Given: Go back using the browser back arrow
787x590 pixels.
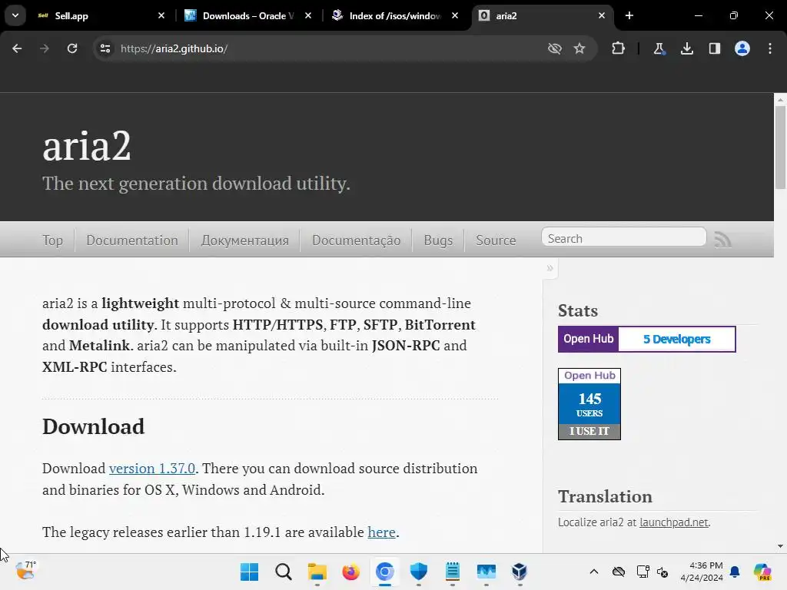Looking at the screenshot, I should 17,48.
